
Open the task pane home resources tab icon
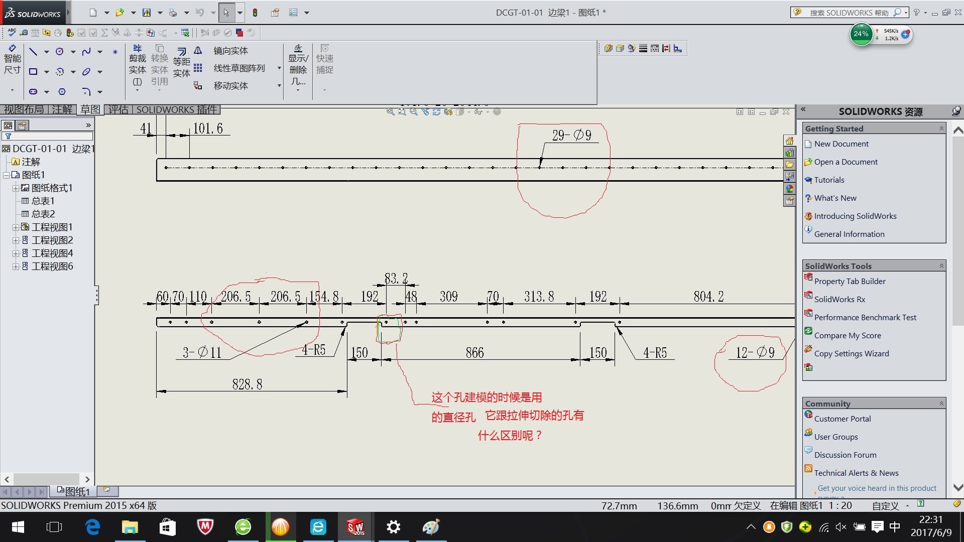tap(790, 141)
